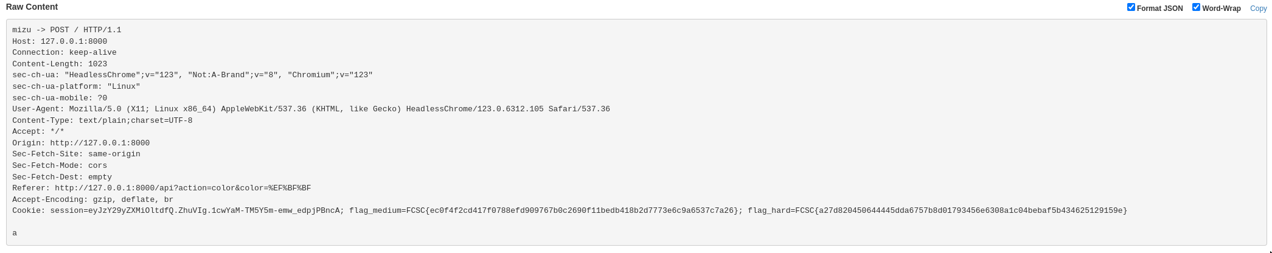Click the Accept-Encoding gzip line
The width and height of the screenshot is (1272, 253).
coord(92,199)
